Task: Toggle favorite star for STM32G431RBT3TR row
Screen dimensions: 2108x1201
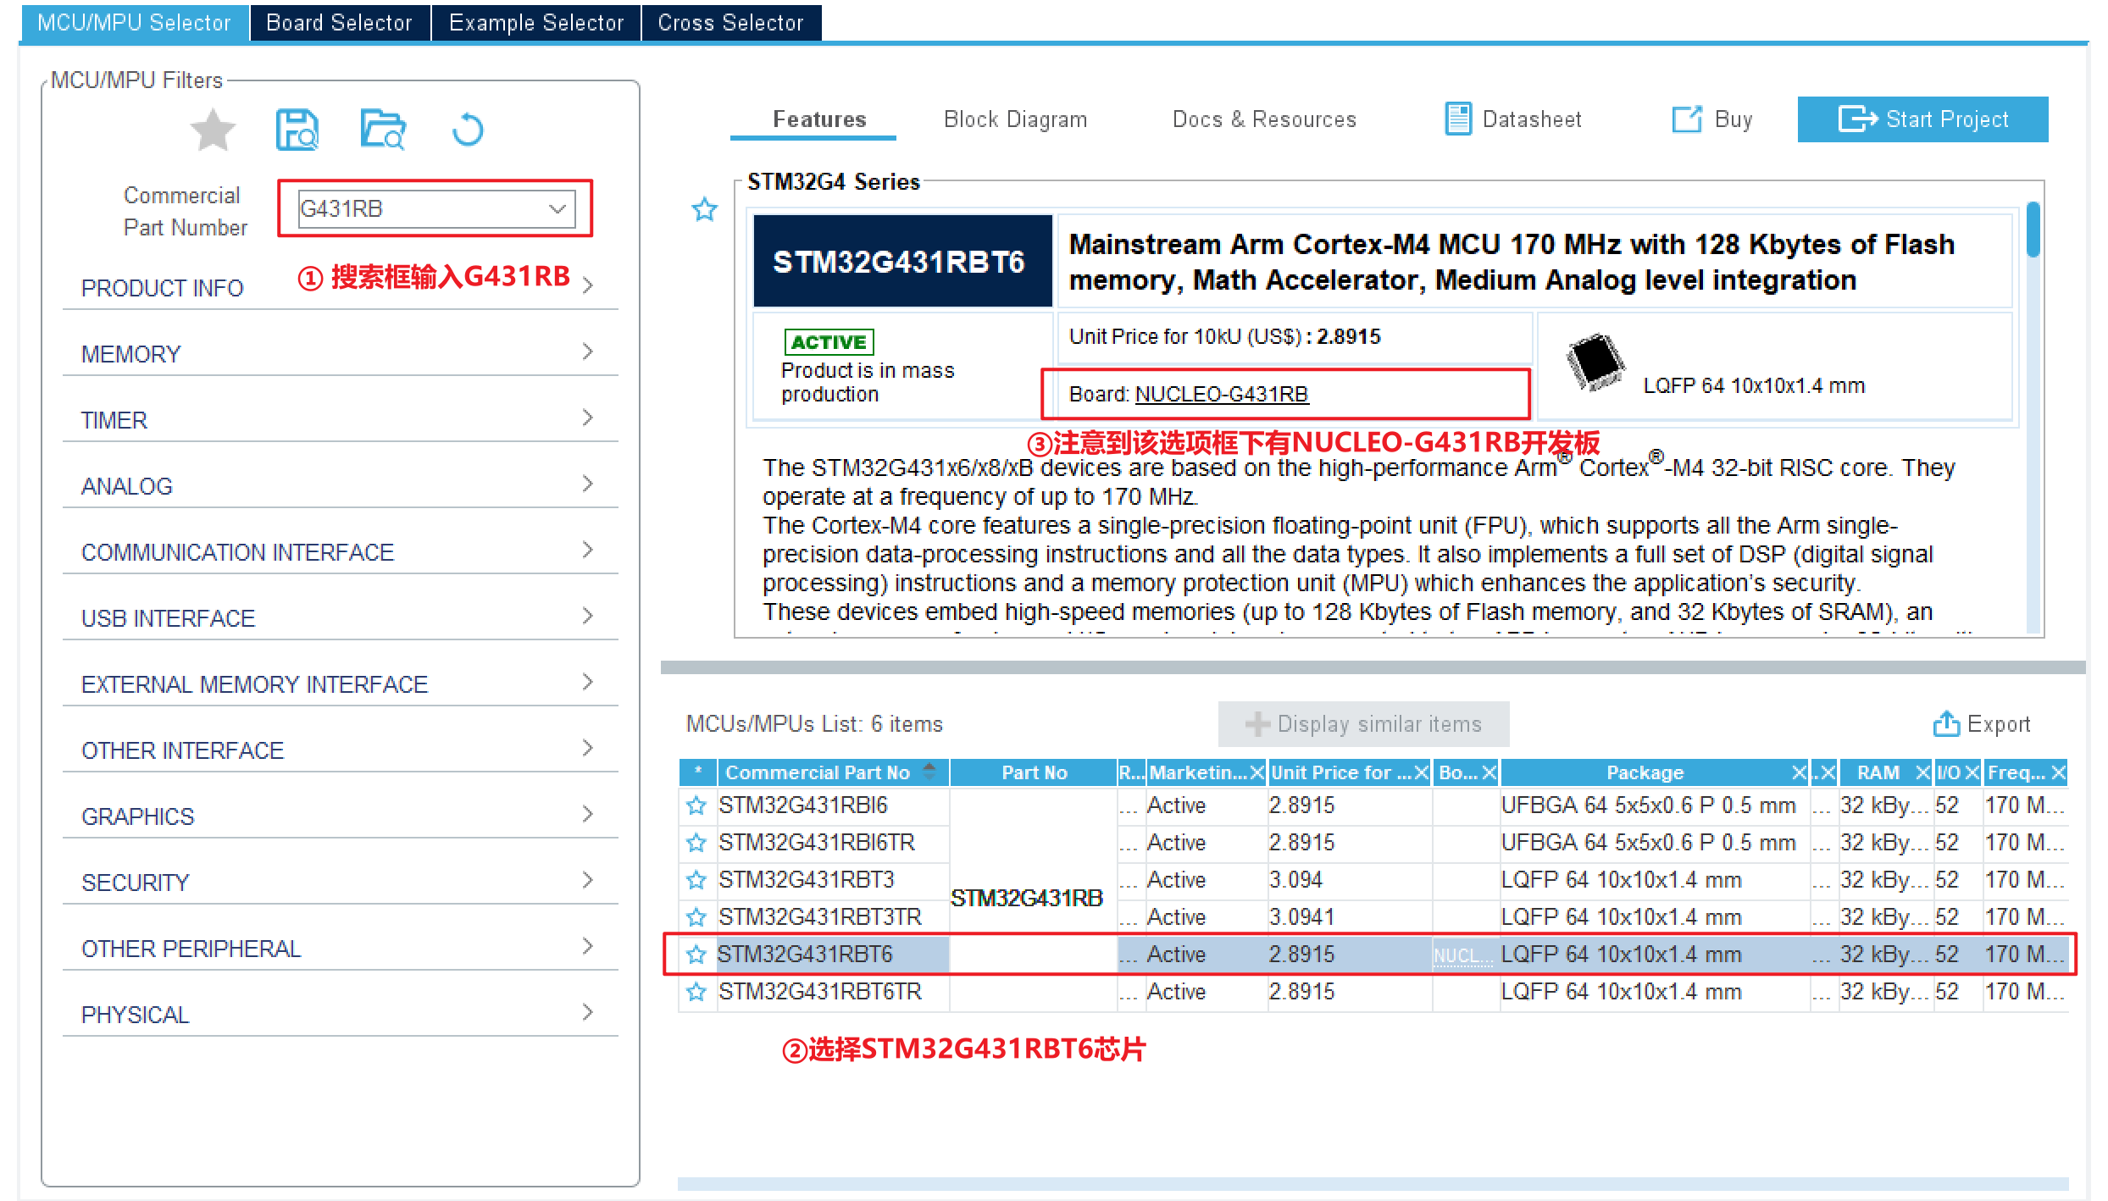Action: point(696,917)
